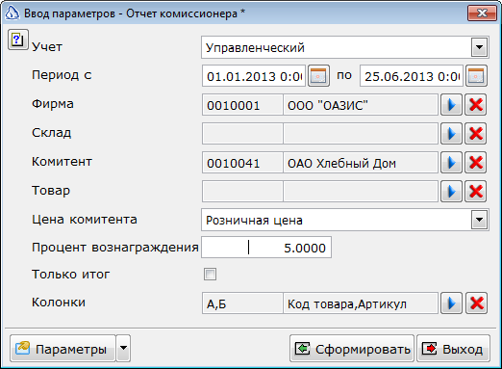The height and width of the screenshot is (369, 502).
Task: Click the Колонки code field А,Б
Action: pos(242,303)
